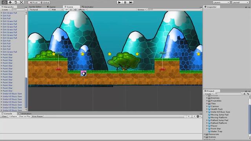Click the Player prefab icon
Screen dimensions: 251x141
tap(209, 126)
